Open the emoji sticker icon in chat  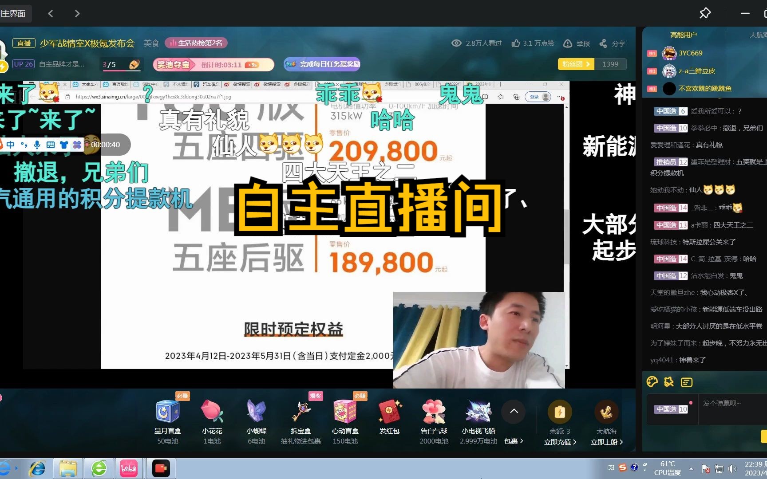coord(669,382)
